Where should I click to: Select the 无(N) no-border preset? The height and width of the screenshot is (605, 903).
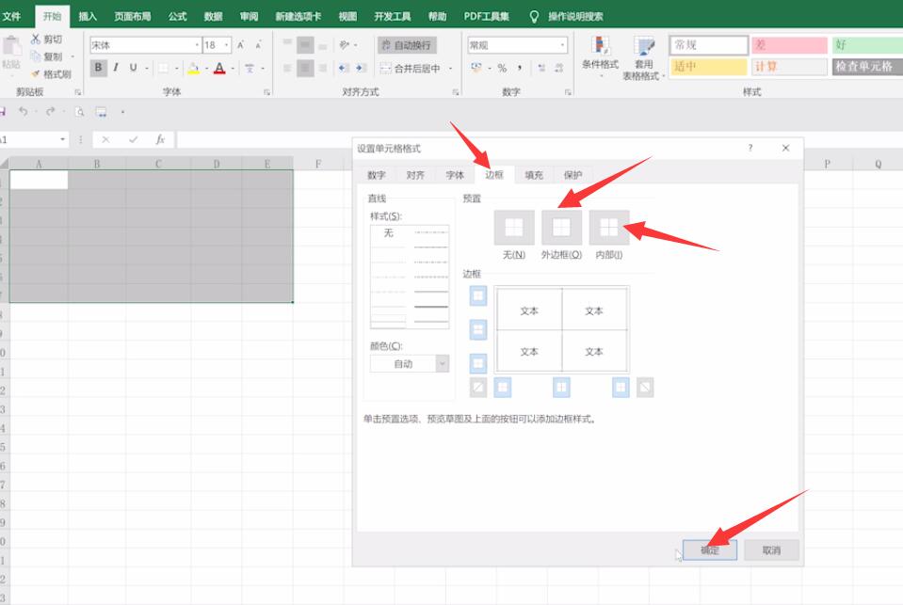point(514,228)
